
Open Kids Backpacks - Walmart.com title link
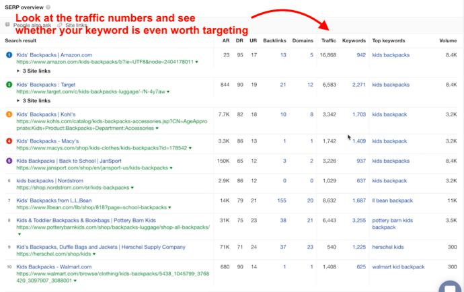pyautogui.click(x=54, y=267)
